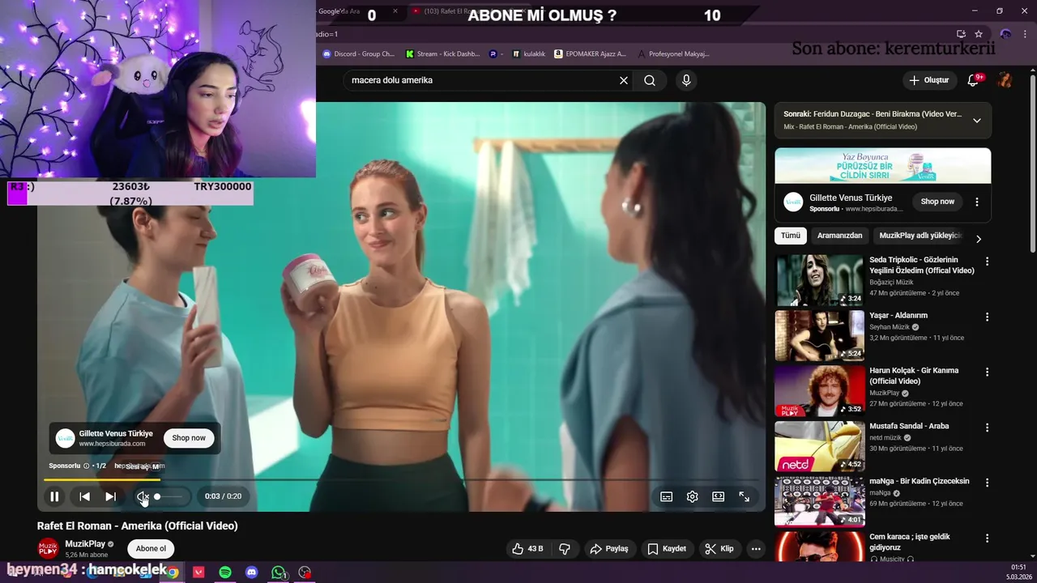The width and height of the screenshot is (1037, 583).
Task: Open Cem karaca ; işte geldik gidiyoruz title
Action: coord(910,542)
